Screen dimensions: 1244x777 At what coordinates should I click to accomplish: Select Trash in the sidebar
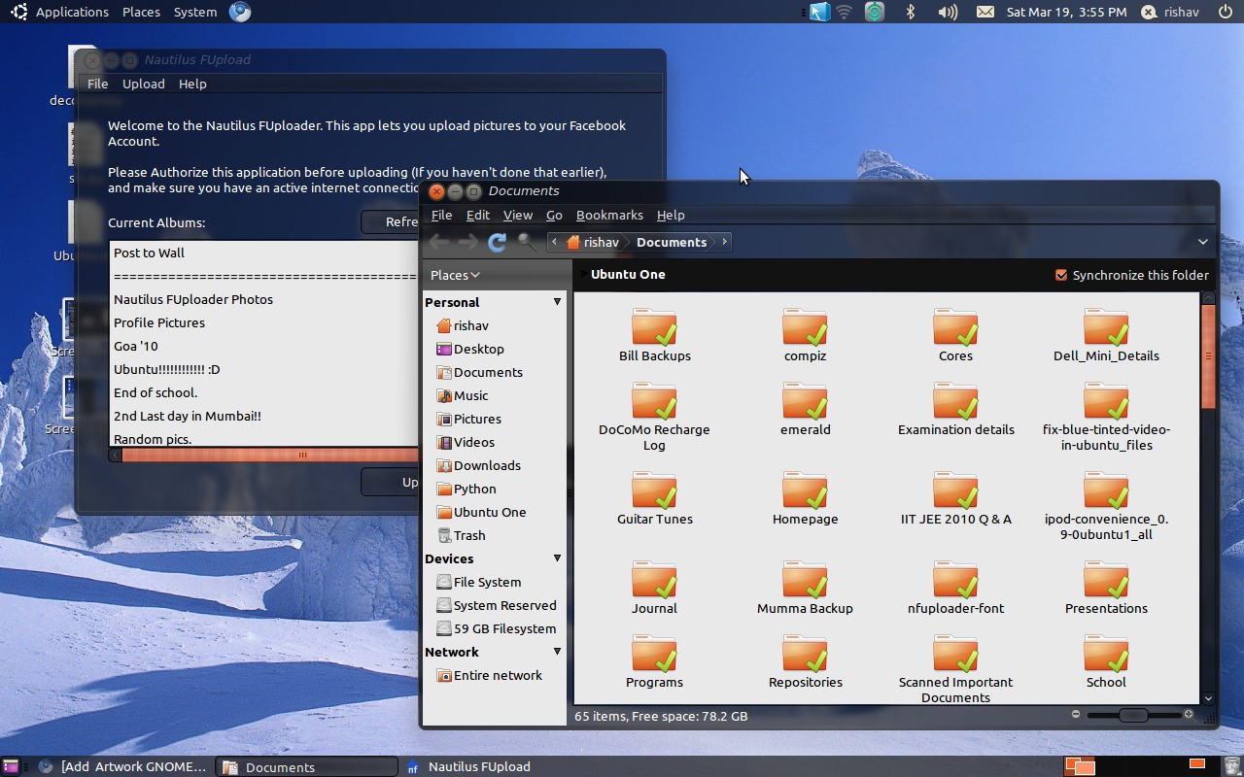pos(461,535)
